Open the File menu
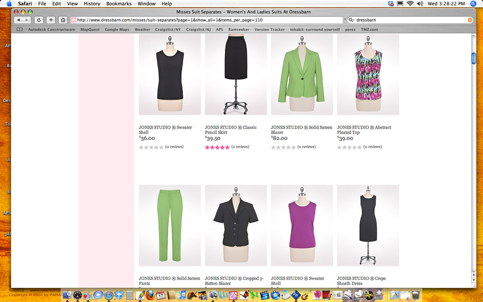483x302 pixels. (x=42, y=4)
